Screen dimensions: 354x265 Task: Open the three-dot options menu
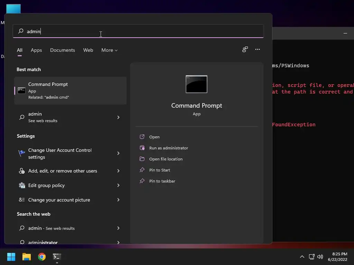tap(257, 49)
